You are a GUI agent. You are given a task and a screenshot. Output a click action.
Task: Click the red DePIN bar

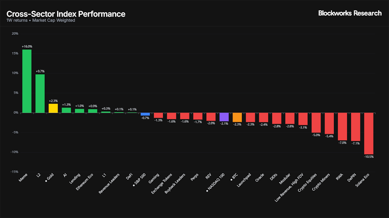click(356, 127)
